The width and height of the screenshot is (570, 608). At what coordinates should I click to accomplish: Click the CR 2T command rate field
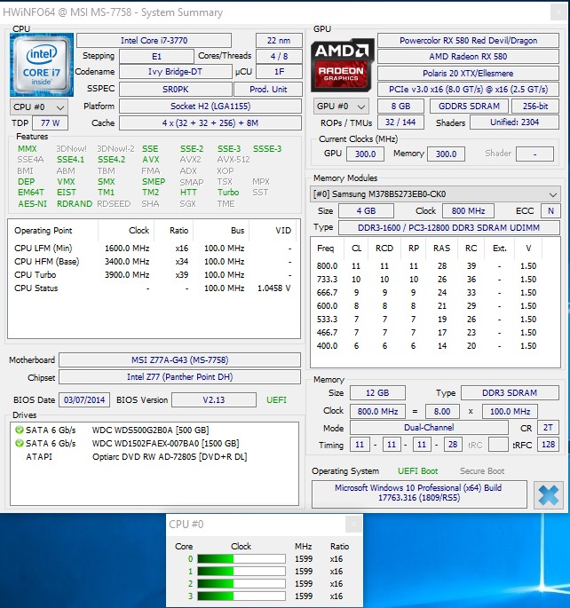[x=548, y=428]
